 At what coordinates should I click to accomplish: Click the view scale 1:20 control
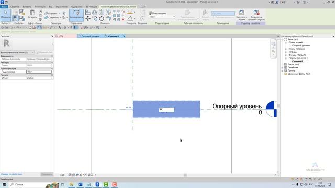(62, 175)
